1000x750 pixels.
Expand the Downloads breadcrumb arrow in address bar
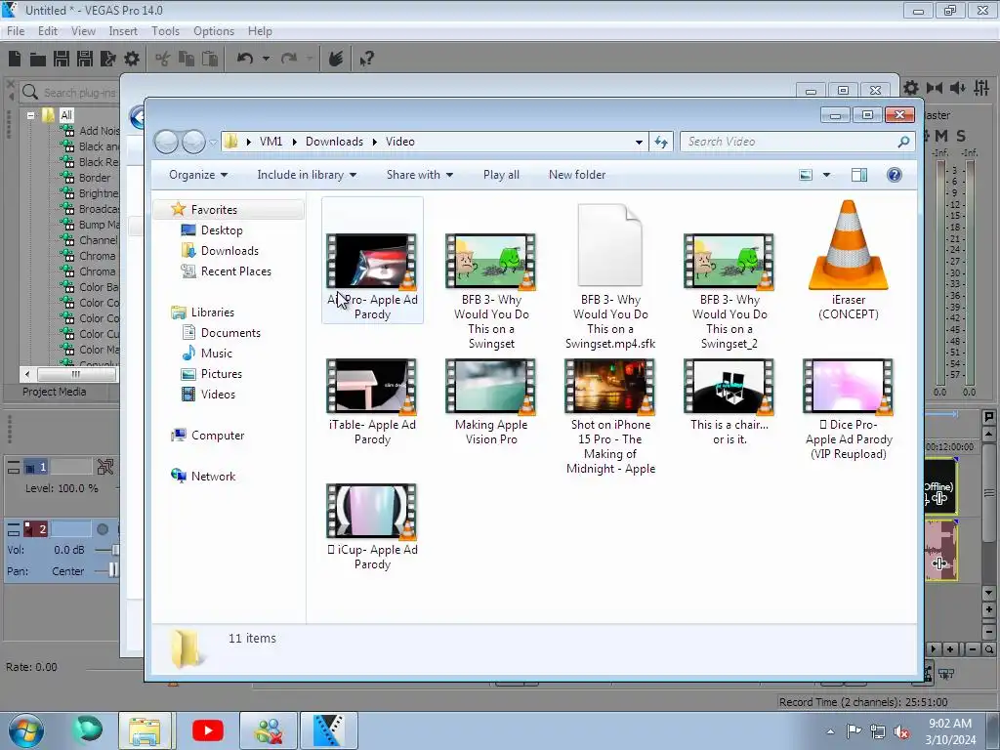[374, 142]
